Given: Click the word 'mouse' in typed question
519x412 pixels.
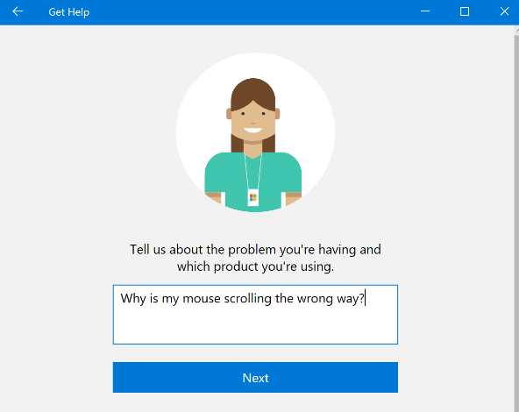Looking at the screenshot, I should [x=202, y=299].
